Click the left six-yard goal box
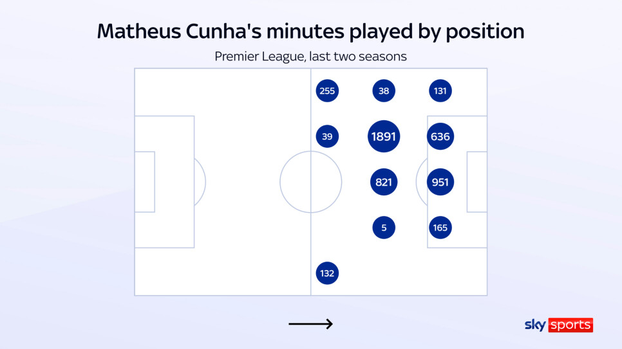 point(144,182)
